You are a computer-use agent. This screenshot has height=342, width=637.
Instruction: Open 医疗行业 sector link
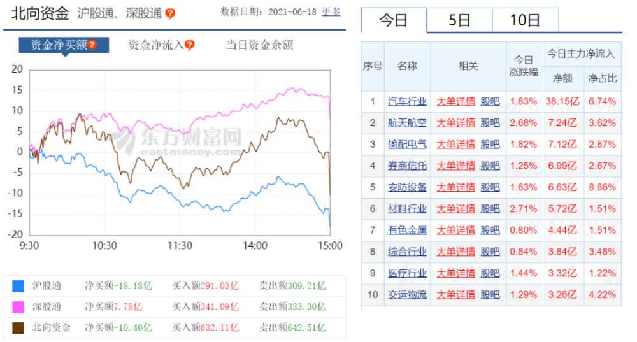[407, 273]
